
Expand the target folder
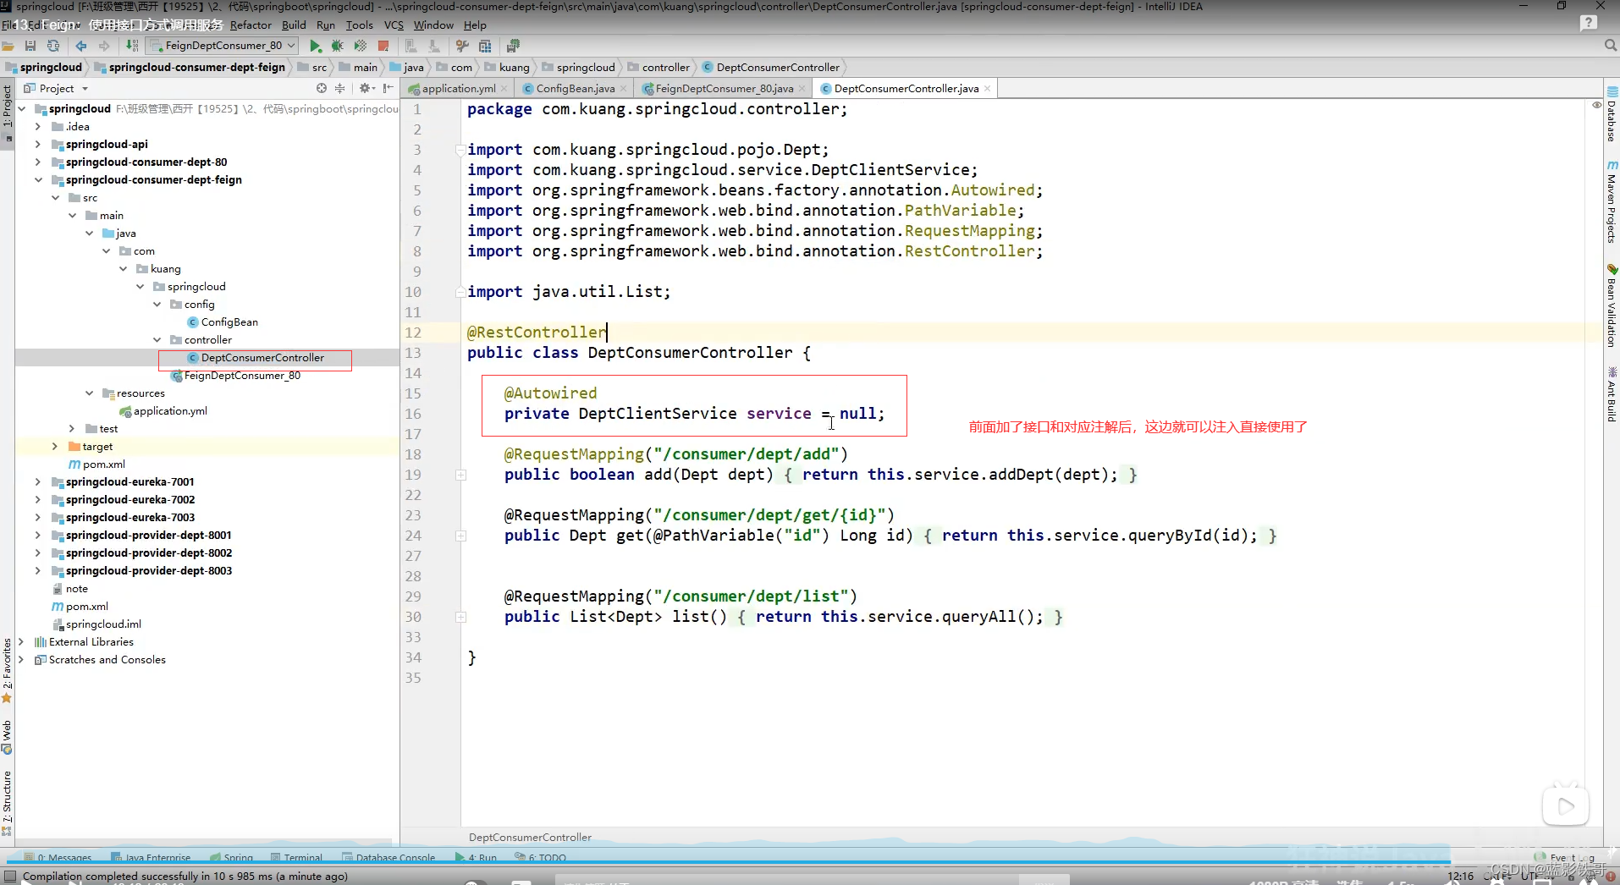[x=55, y=446]
